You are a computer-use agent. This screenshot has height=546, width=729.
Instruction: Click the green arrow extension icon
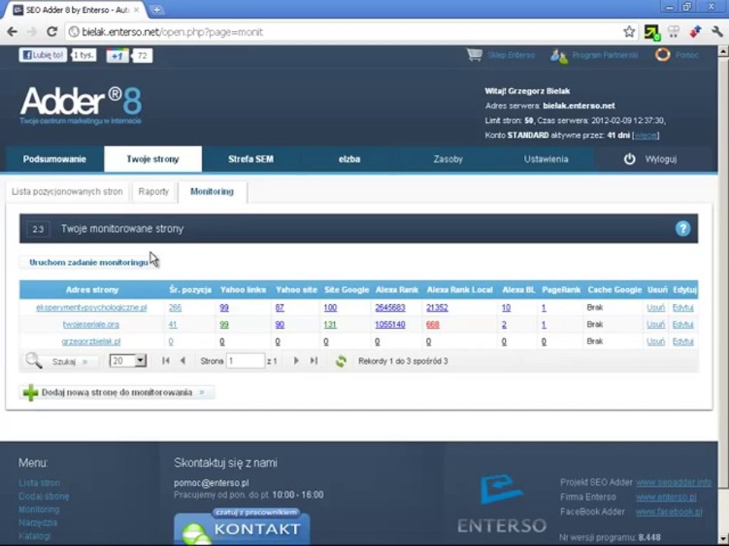tap(652, 32)
